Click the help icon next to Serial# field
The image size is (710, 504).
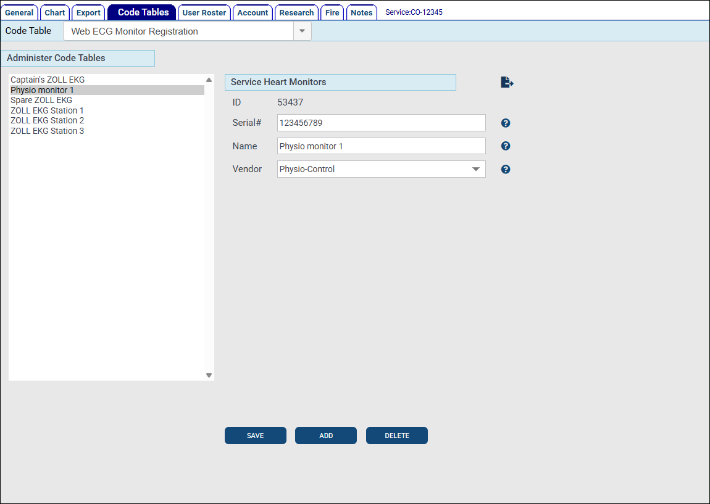506,123
